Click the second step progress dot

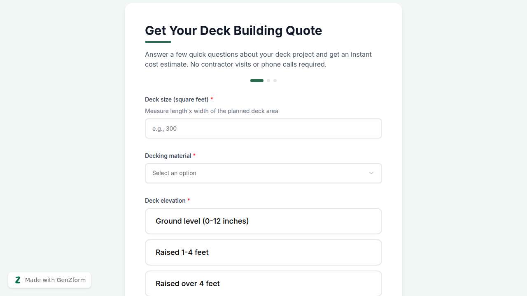coord(268,81)
